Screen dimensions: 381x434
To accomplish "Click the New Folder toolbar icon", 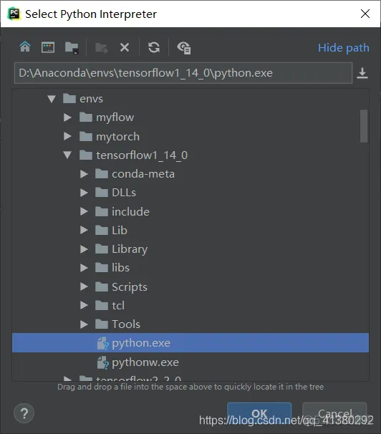I will [x=101, y=47].
